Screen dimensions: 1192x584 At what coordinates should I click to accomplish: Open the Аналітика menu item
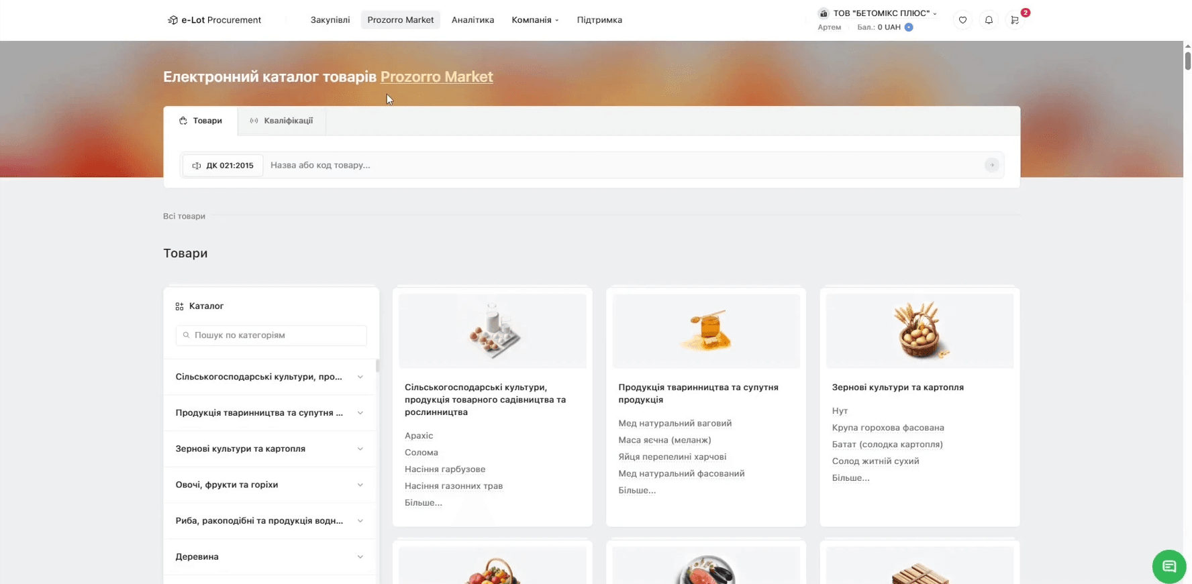coord(473,20)
